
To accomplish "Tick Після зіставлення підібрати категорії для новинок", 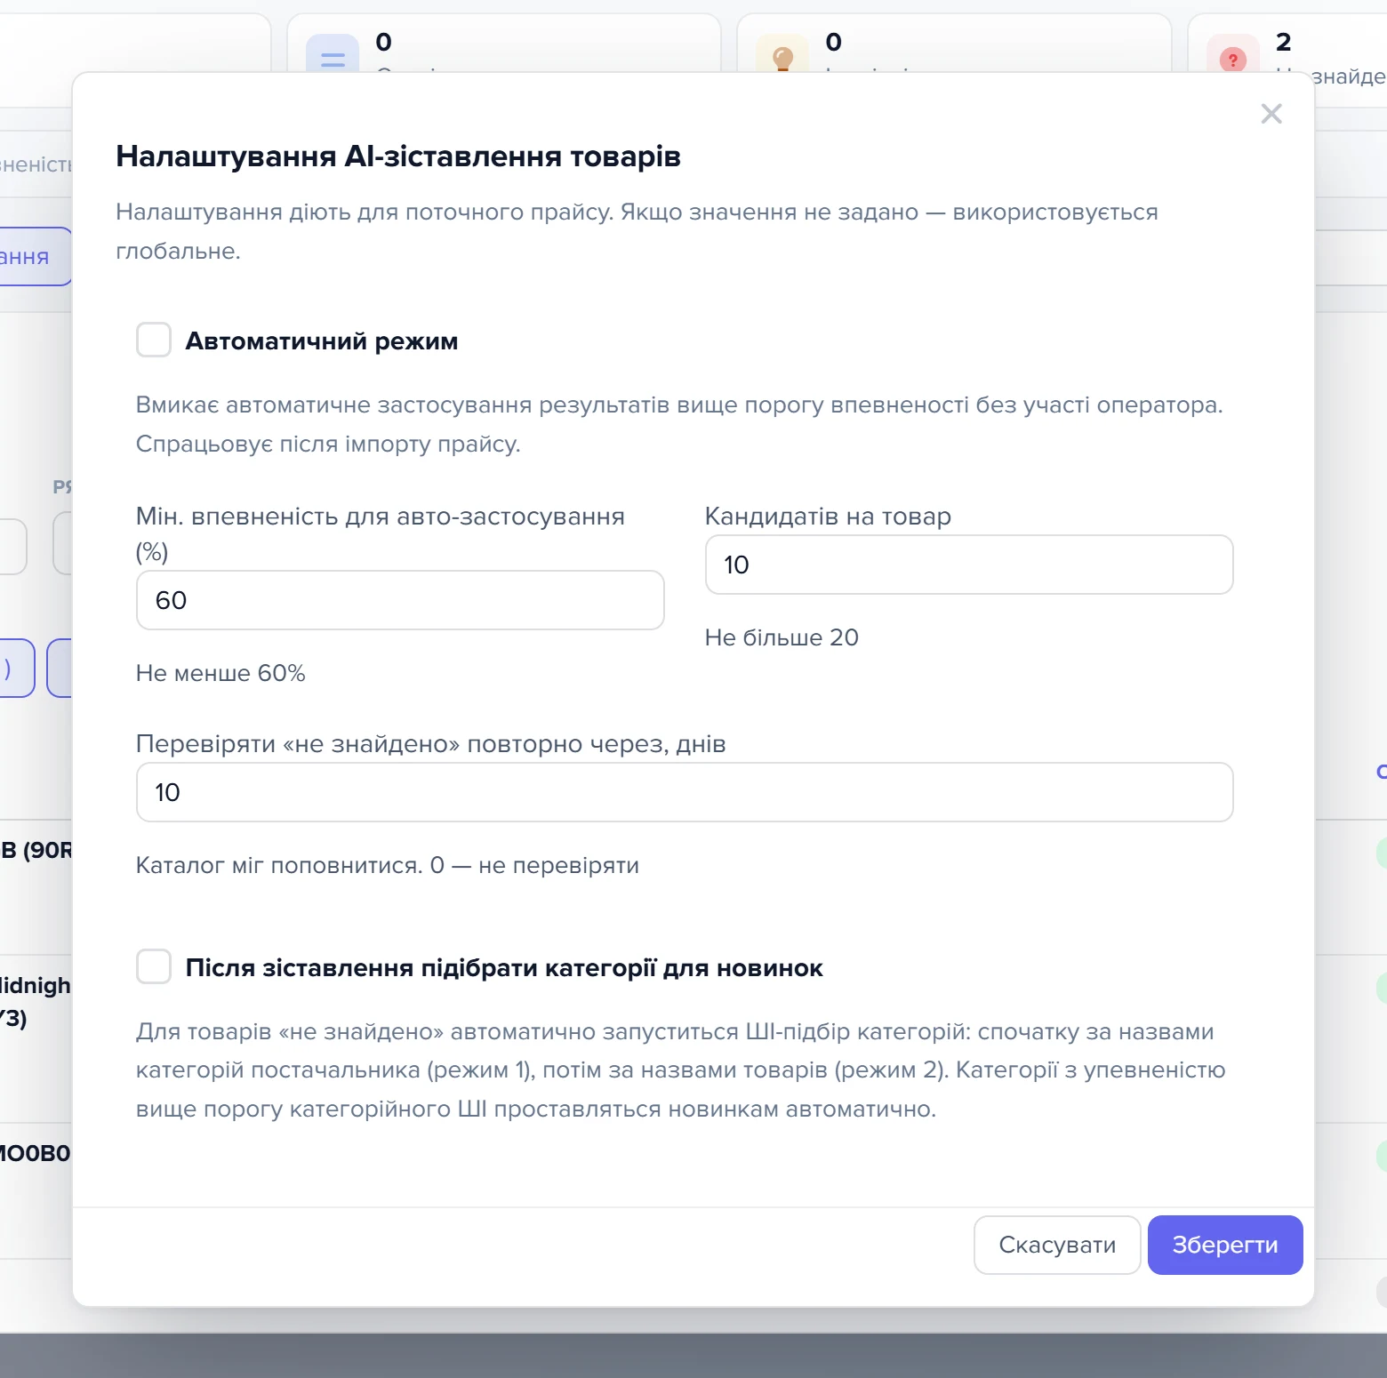I will click(154, 966).
